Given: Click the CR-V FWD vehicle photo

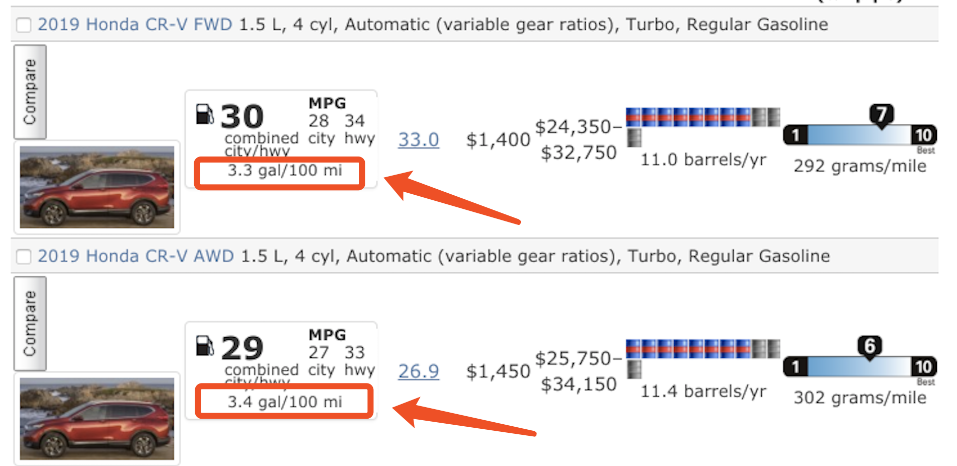Looking at the screenshot, I should tap(97, 187).
